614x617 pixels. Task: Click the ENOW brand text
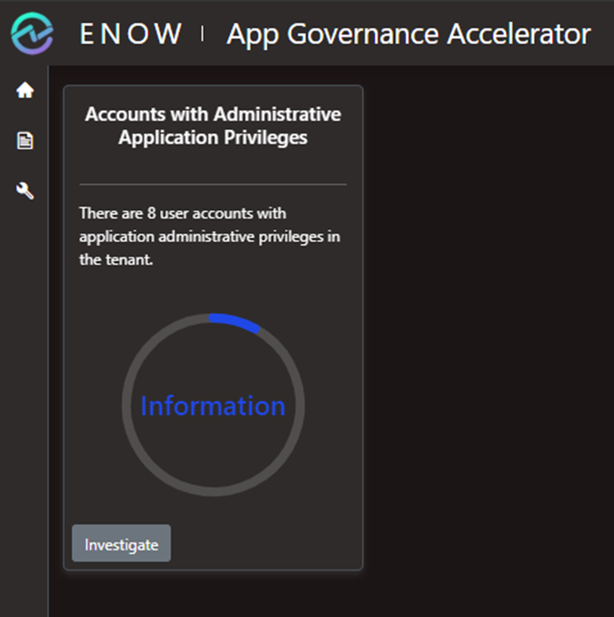131,34
